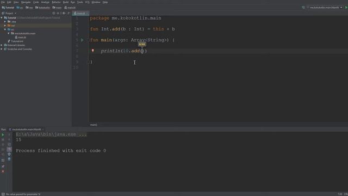
Task: Click the restore layout icon in Run panel
Action: coord(3,160)
